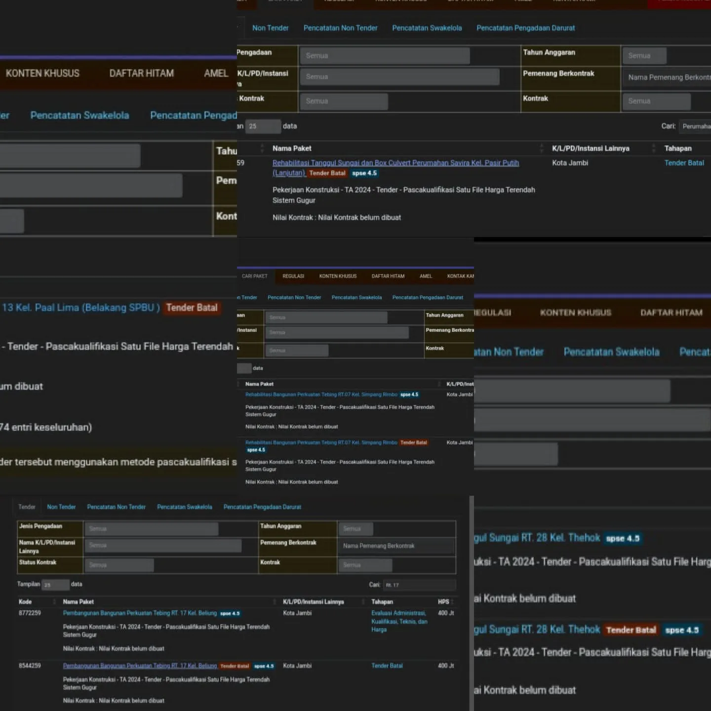The height and width of the screenshot is (711, 711).
Task: Click Tender Batal badge on Simpang Rimbo package
Action: click(413, 442)
